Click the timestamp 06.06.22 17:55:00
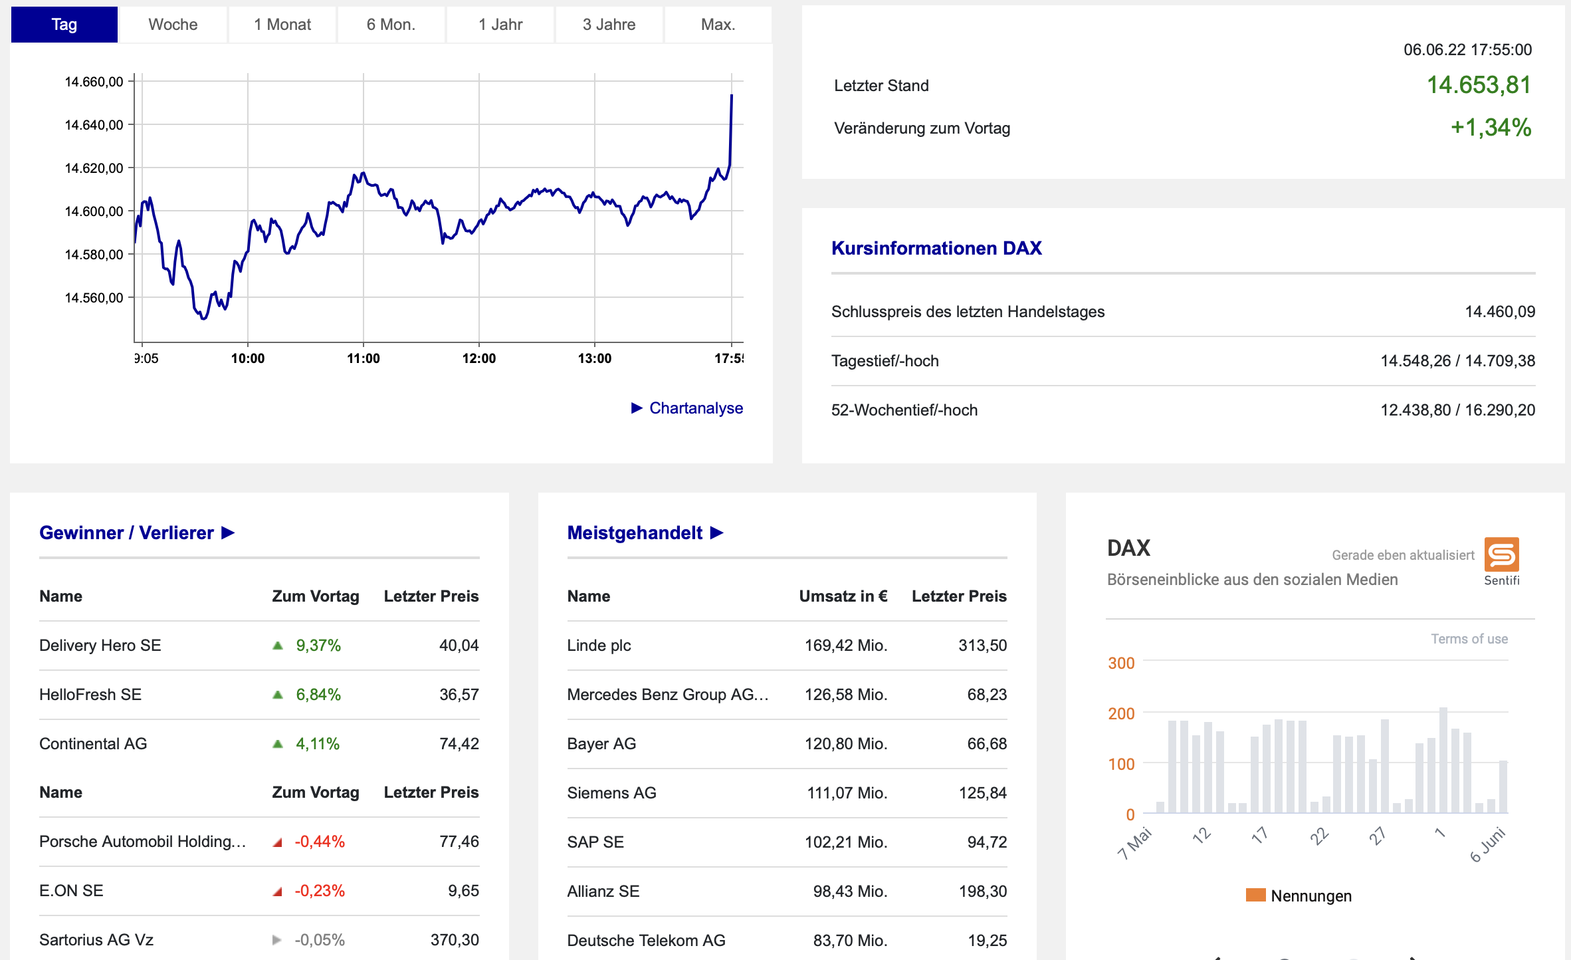Viewport: 1571px width, 960px height. (1467, 50)
